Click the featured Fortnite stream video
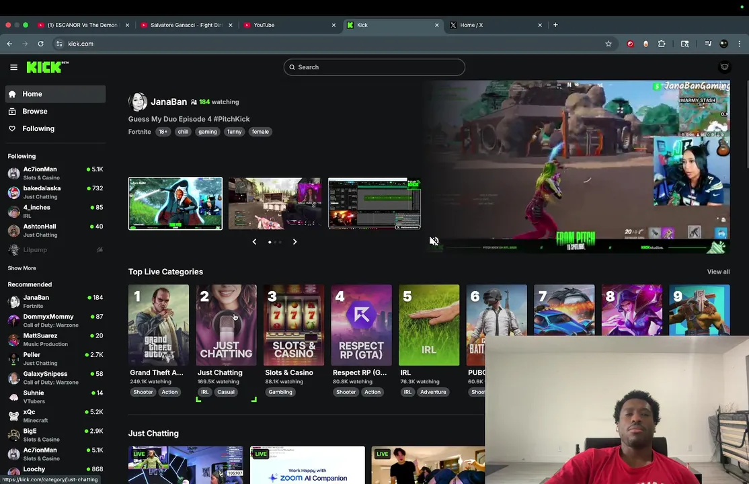 [576, 166]
